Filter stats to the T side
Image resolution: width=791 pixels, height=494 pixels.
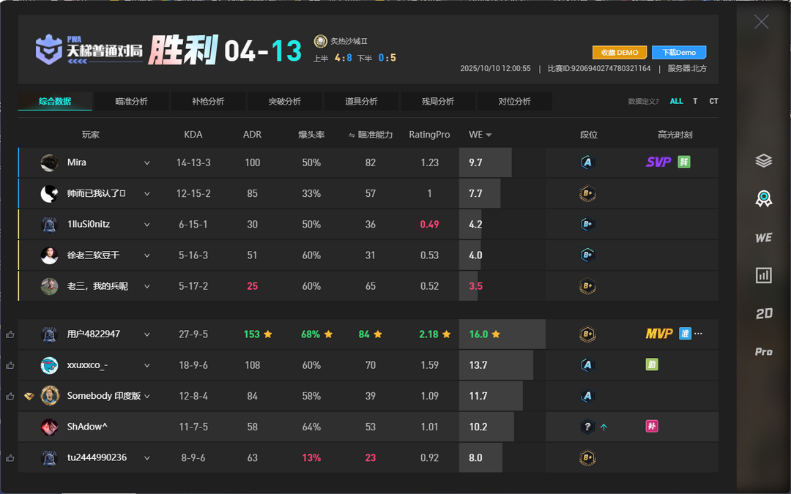pos(694,102)
